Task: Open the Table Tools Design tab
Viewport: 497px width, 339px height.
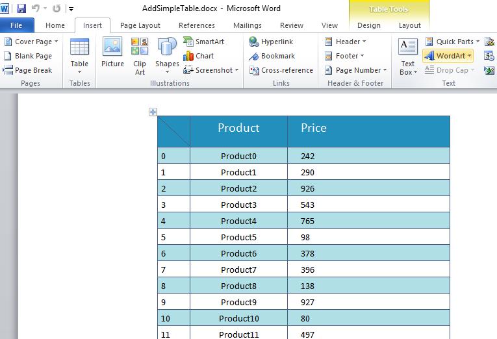Action: pyautogui.click(x=369, y=25)
